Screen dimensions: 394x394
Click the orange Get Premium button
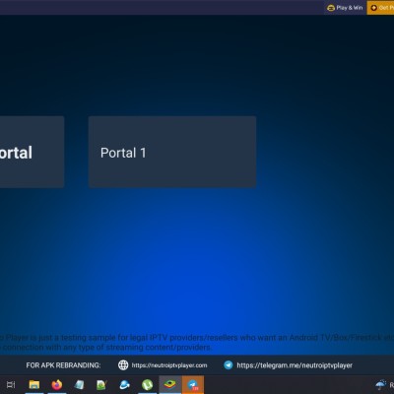(x=381, y=8)
